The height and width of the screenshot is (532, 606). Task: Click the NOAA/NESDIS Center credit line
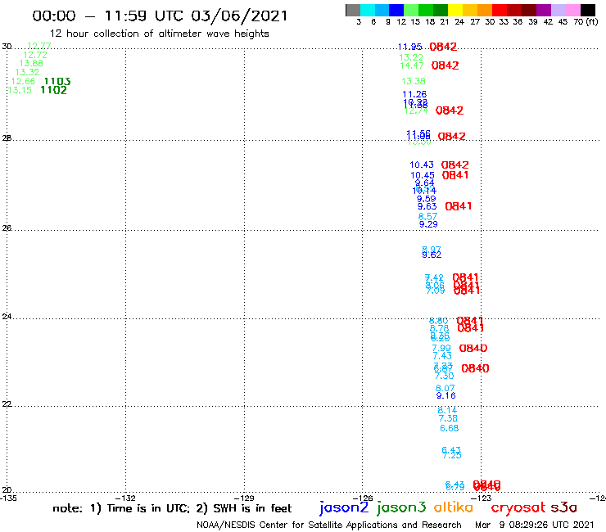click(329, 525)
